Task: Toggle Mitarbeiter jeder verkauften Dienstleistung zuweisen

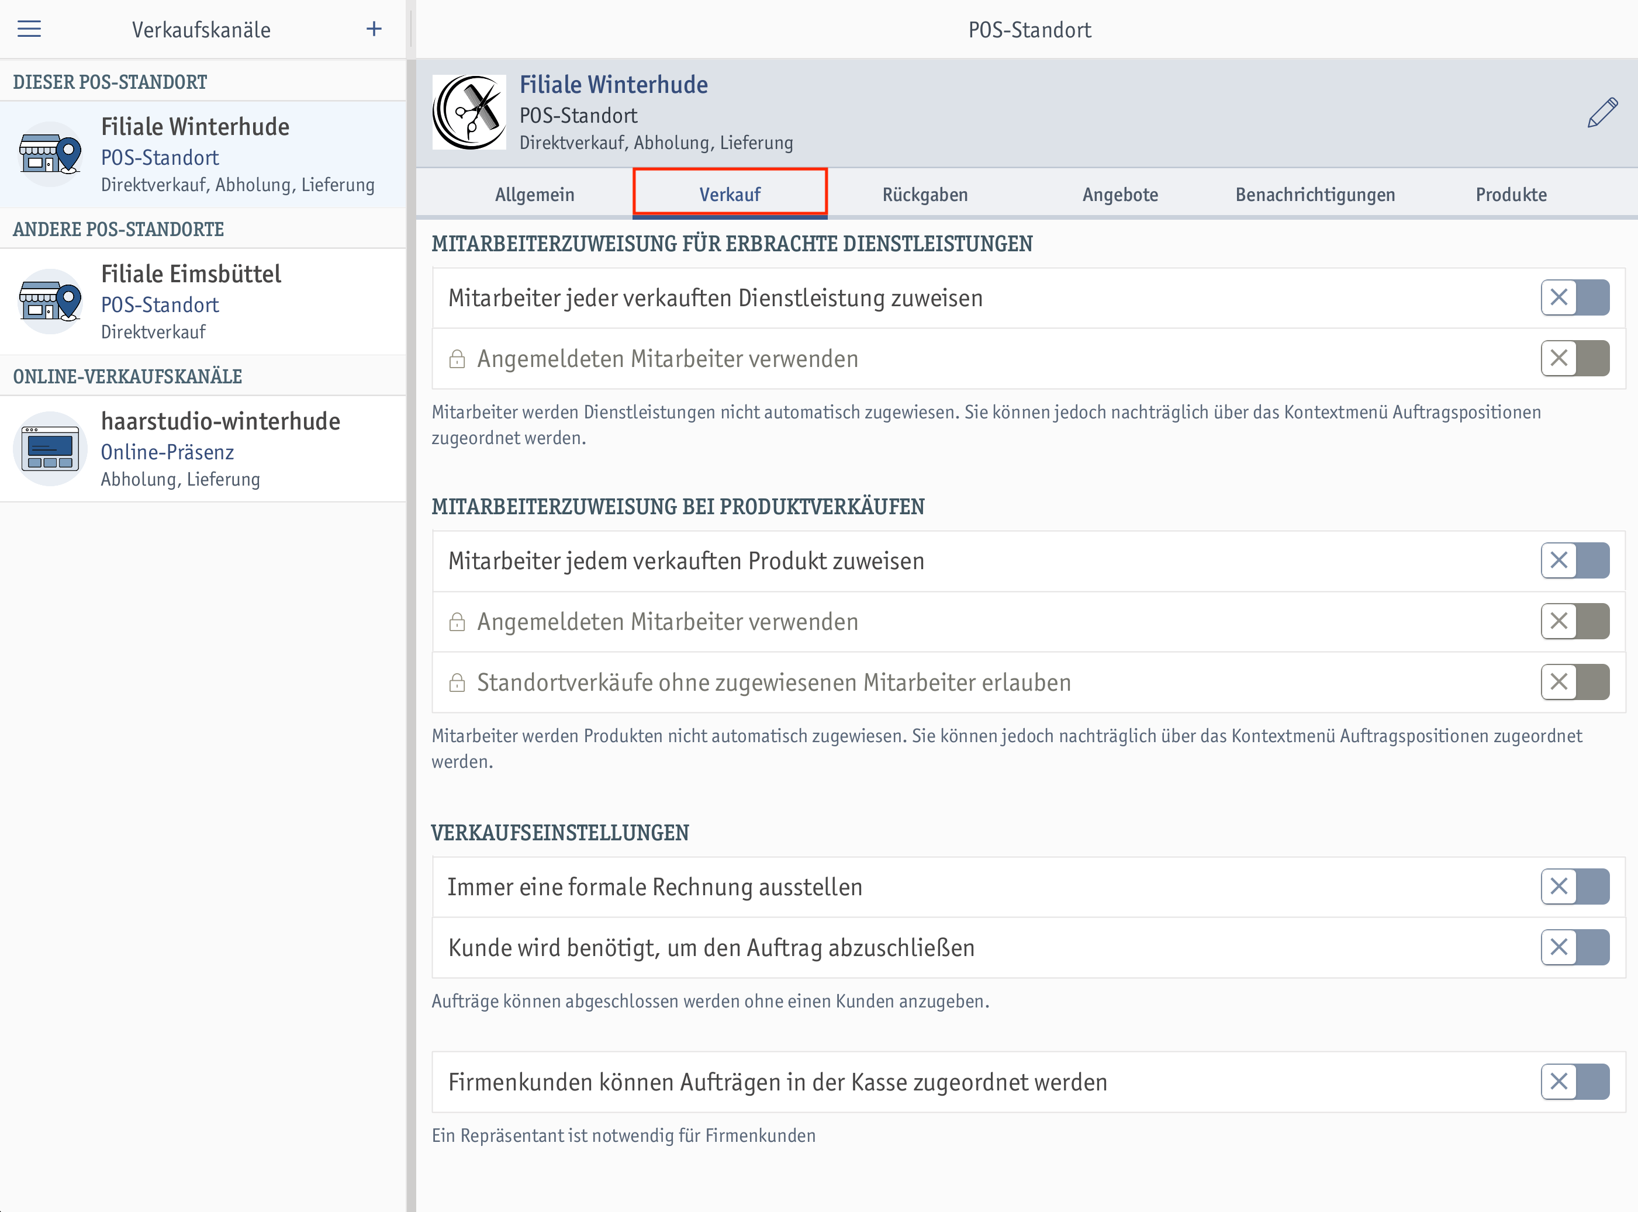Action: click(x=1575, y=298)
